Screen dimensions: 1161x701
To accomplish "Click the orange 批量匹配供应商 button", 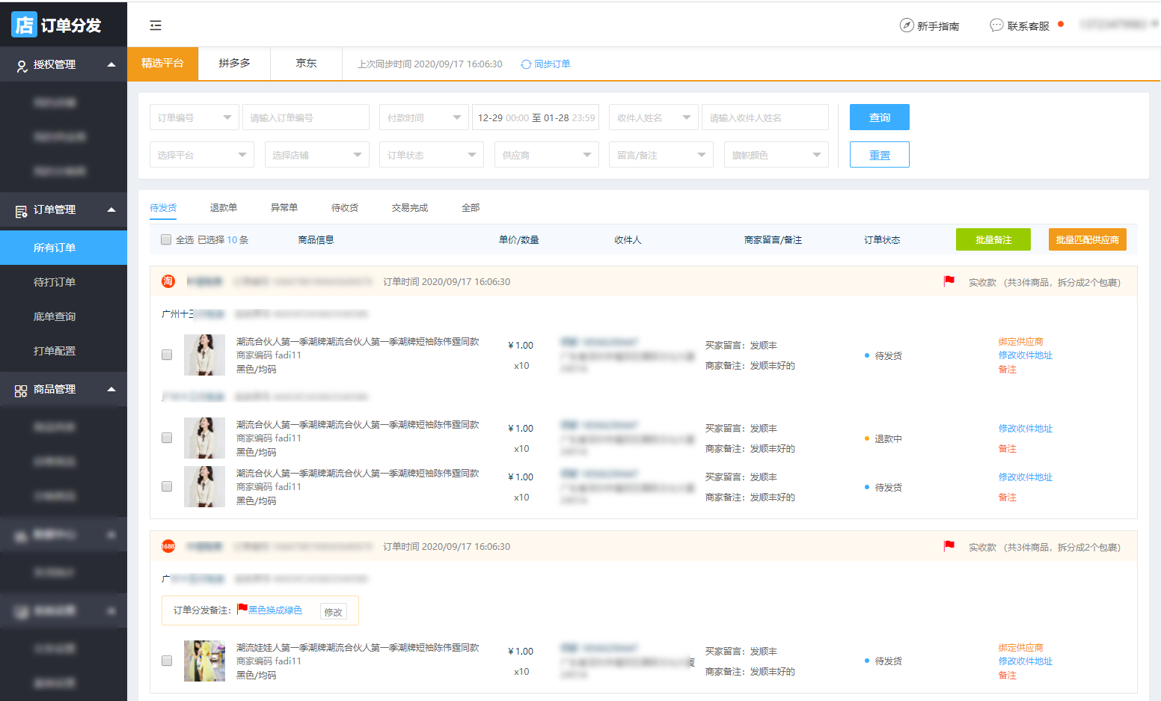I will pyautogui.click(x=1087, y=239).
